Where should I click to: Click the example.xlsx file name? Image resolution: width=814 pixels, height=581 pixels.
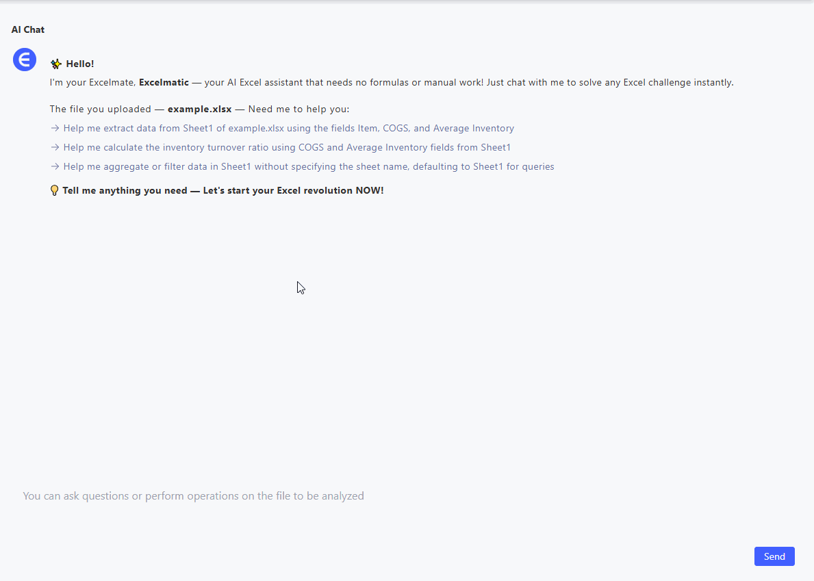[199, 109]
